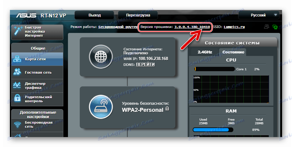The width and height of the screenshot is (292, 147).
Task: Click firmware version 3.0.0.4.380_10410 link
Action: [192, 27]
